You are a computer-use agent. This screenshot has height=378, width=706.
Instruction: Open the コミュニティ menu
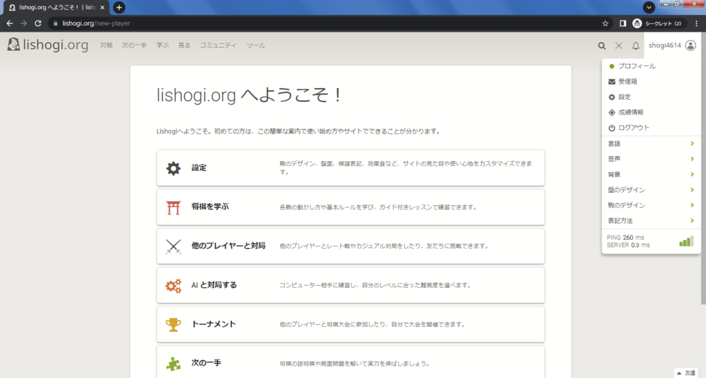tap(218, 45)
